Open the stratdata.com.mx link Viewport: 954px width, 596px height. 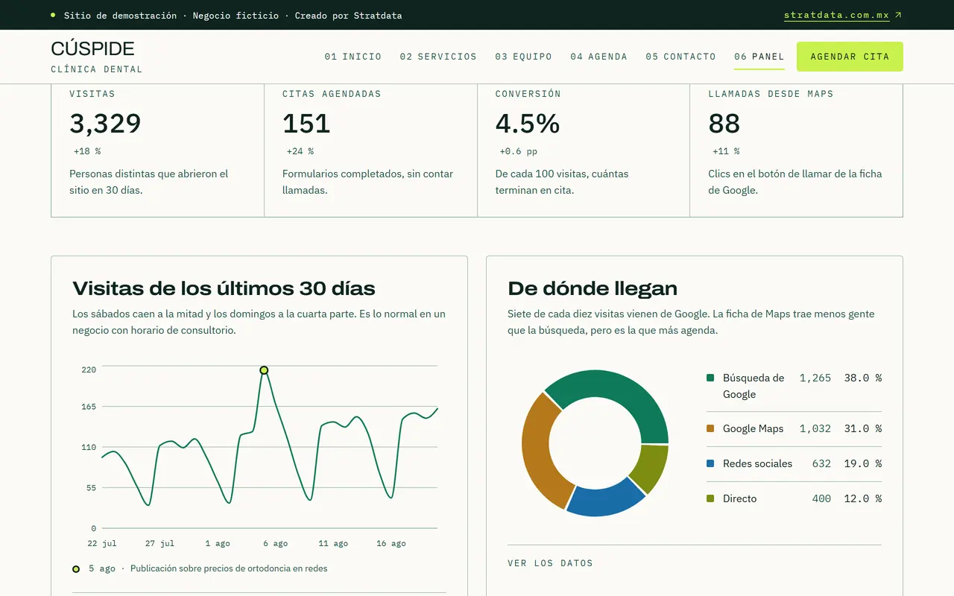(x=836, y=15)
